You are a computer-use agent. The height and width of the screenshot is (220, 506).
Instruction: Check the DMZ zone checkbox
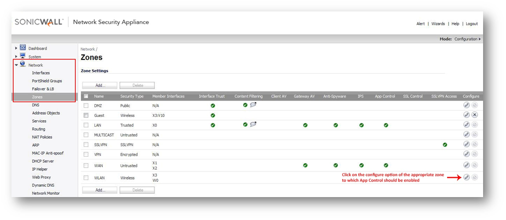(x=86, y=105)
